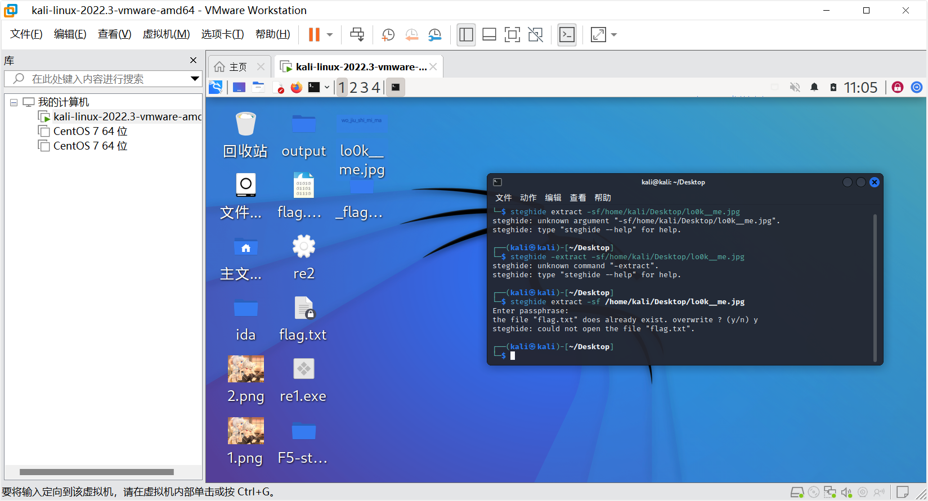Screen dimensions: 928x501
Task: Toggle the thumbnail bar view
Action: coord(489,34)
